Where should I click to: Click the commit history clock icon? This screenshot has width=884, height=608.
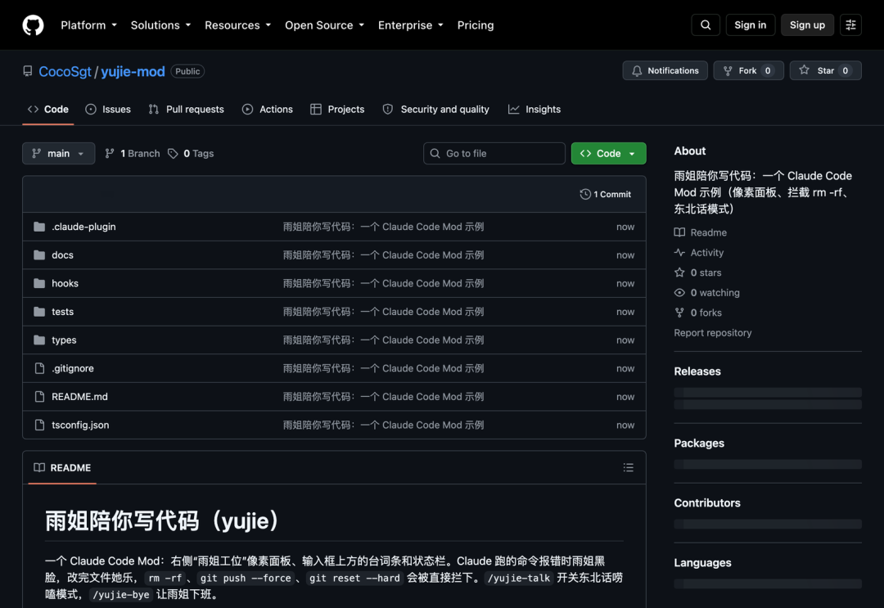585,194
